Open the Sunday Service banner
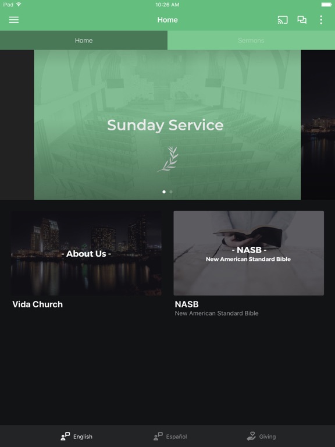The width and height of the screenshot is (335, 447). (x=167, y=125)
